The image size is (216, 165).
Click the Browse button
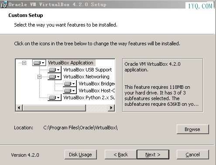(x=192, y=129)
